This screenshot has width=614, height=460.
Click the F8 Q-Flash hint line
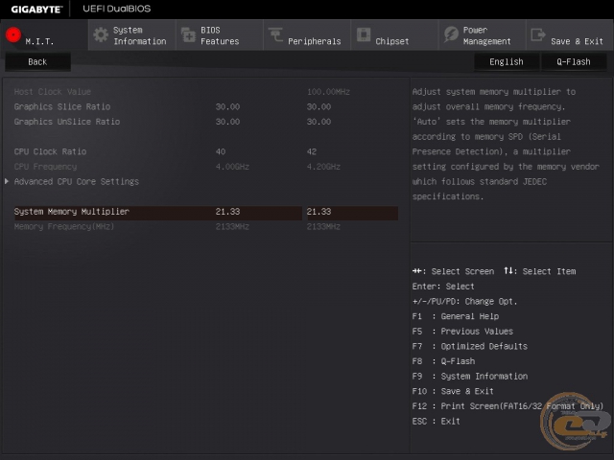click(x=443, y=361)
